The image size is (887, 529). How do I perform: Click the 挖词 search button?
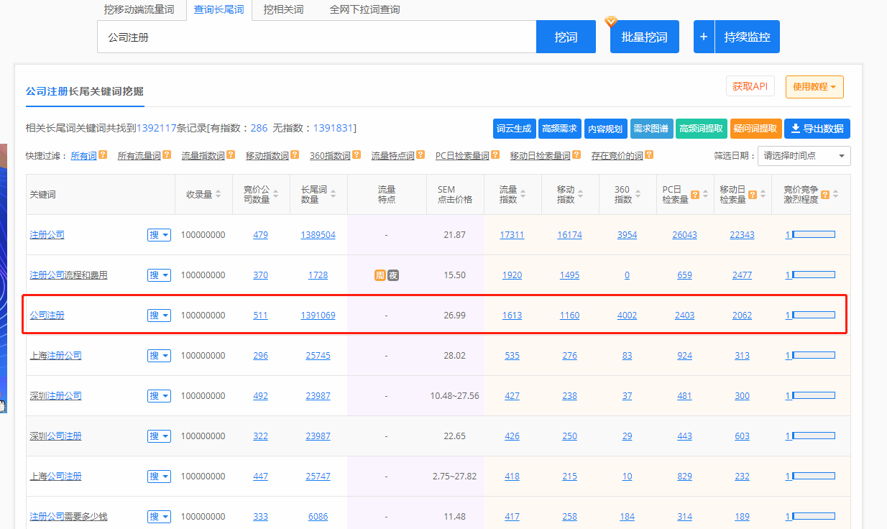pyautogui.click(x=566, y=37)
